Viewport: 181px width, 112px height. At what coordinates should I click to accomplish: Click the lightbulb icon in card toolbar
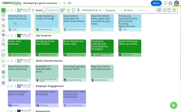(x=73, y=10)
